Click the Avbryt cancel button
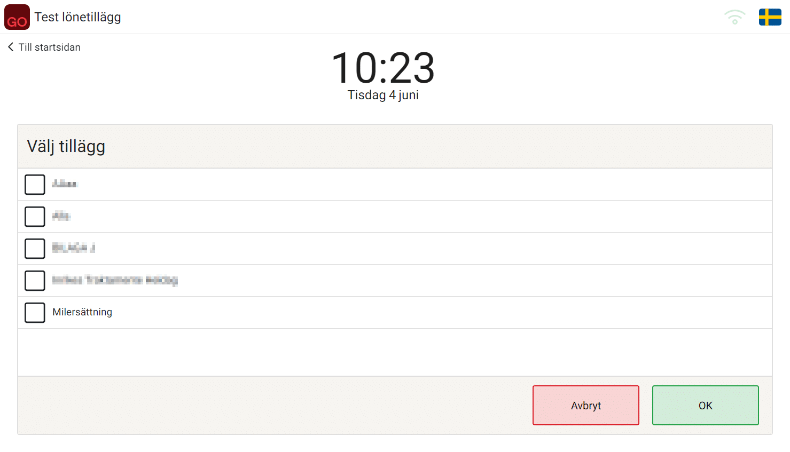Screen dimensions: 790x452 pos(586,406)
